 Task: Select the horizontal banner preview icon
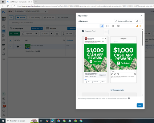click(118, 26)
